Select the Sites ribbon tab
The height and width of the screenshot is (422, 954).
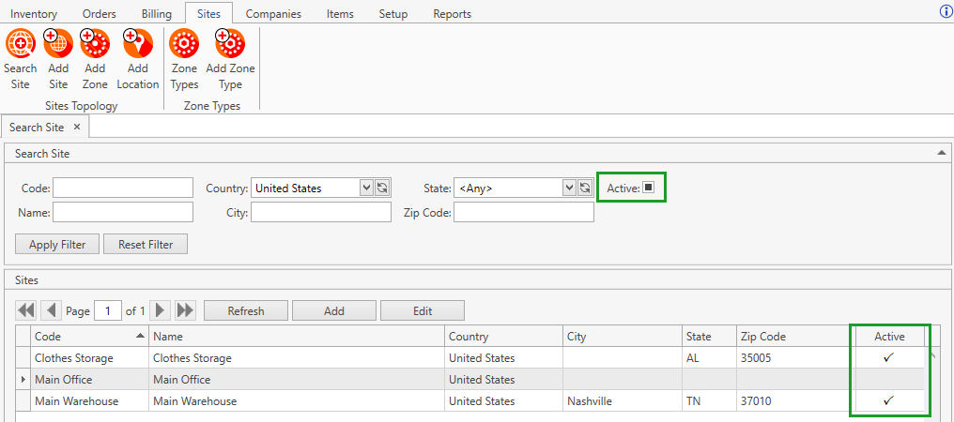tap(208, 13)
